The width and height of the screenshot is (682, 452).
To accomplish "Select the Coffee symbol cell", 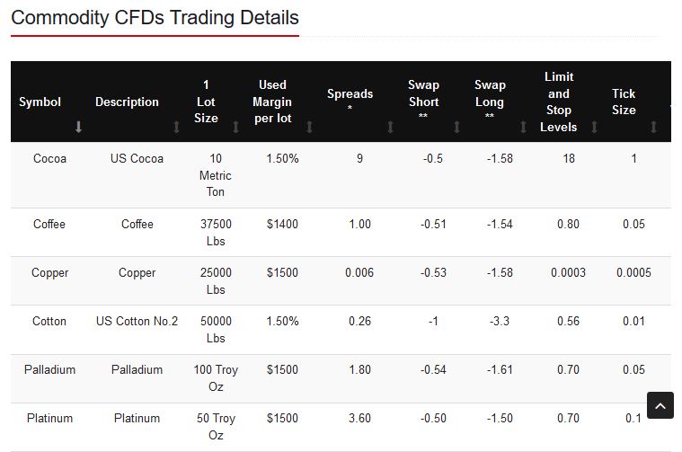I will tap(49, 224).
